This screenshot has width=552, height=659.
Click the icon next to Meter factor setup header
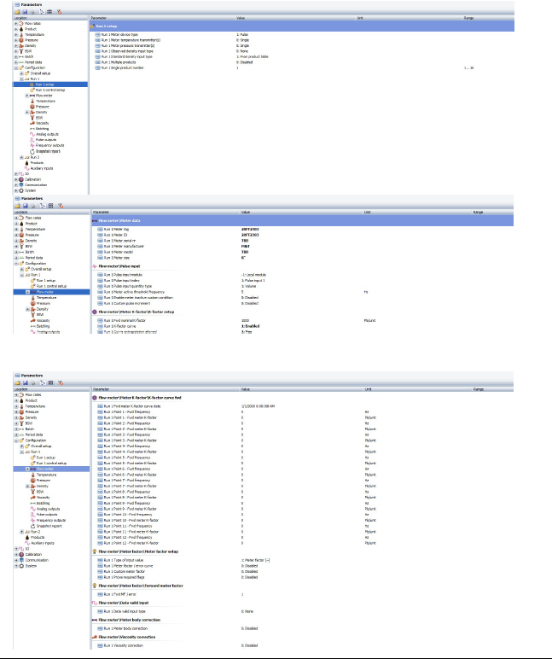point(95,551)
